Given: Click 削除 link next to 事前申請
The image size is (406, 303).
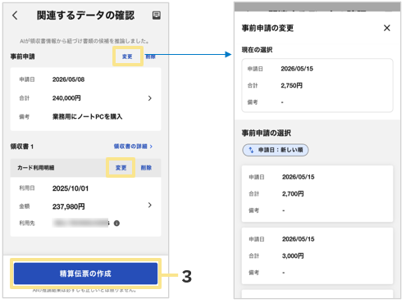Looking at the screenshot, I should coord(150,57).
